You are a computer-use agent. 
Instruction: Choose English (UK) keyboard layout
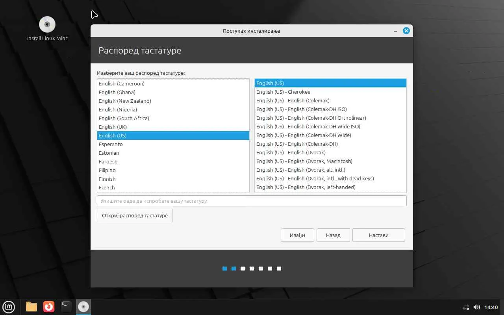pos(173,127)
